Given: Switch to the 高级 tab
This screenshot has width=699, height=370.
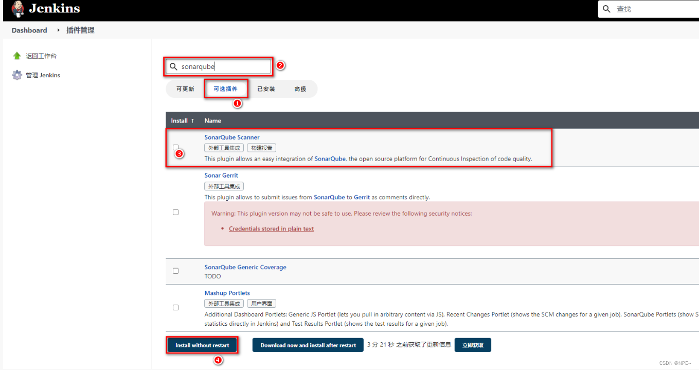Looking at the screenshot, I should tap(300, 89).
